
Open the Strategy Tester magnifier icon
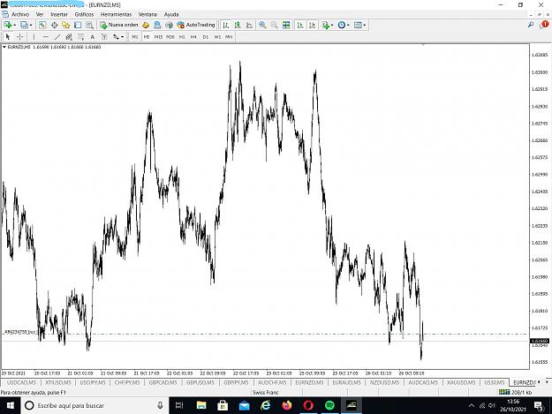[x=89, y=25]
